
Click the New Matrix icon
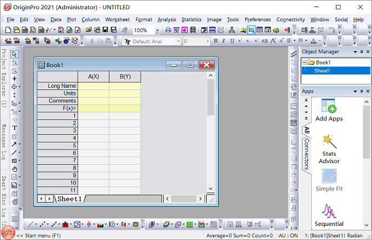tap(41, 30)
